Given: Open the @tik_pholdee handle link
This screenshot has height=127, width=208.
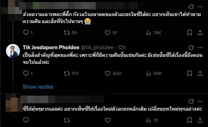Looking at the screenshot, I should click(x=97, y=47).
